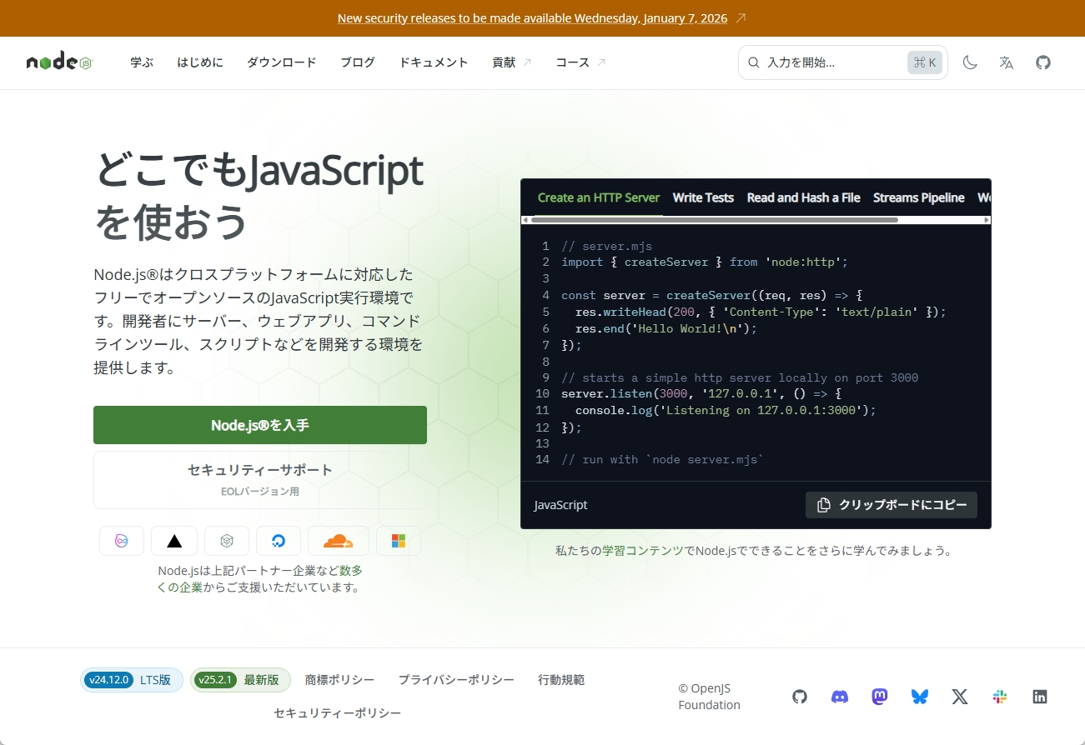Open the ブログ menu item
Image resolution: width=1085 pixels, height=745 pixels.
tap(358, 62)
